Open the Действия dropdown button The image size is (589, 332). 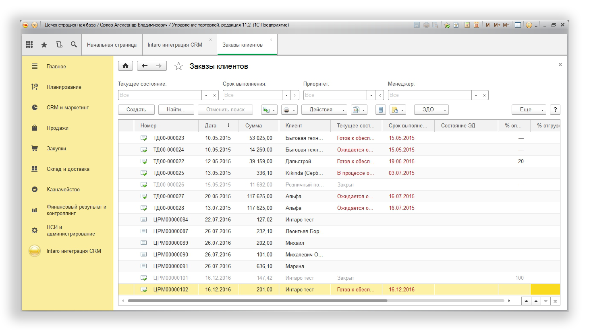point(324,110)
